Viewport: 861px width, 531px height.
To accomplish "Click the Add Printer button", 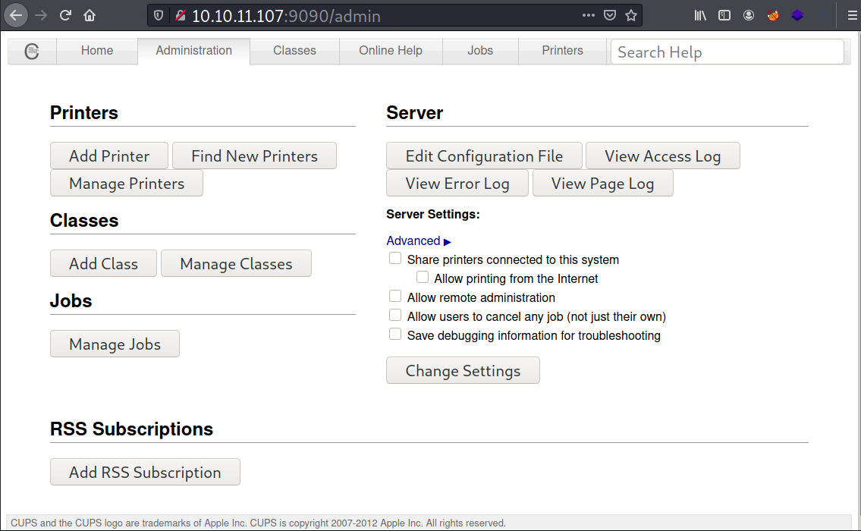I will 109,156.
